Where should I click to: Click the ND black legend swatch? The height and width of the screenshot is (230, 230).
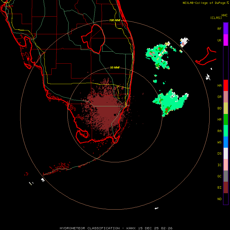[x=226, y=199]
